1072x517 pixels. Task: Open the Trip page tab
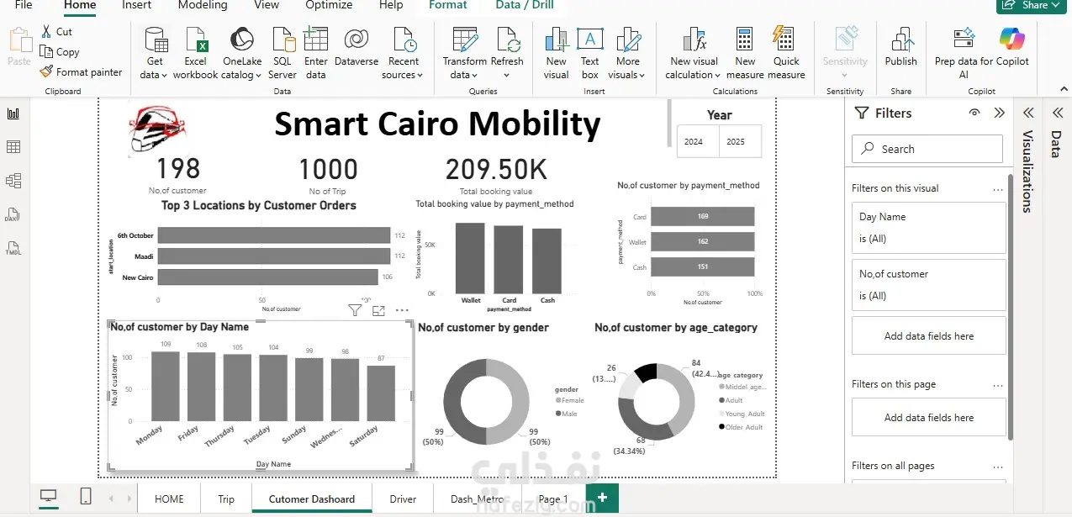point(226,499)
